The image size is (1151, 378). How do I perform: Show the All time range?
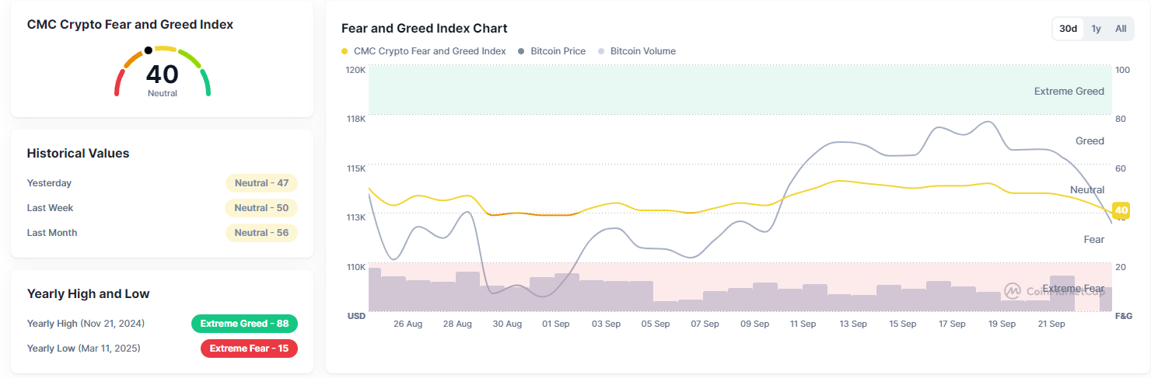[1121, 29]
